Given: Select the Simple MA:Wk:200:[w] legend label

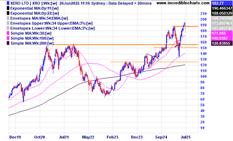Looking at the screenshot, I should point(32,43).
